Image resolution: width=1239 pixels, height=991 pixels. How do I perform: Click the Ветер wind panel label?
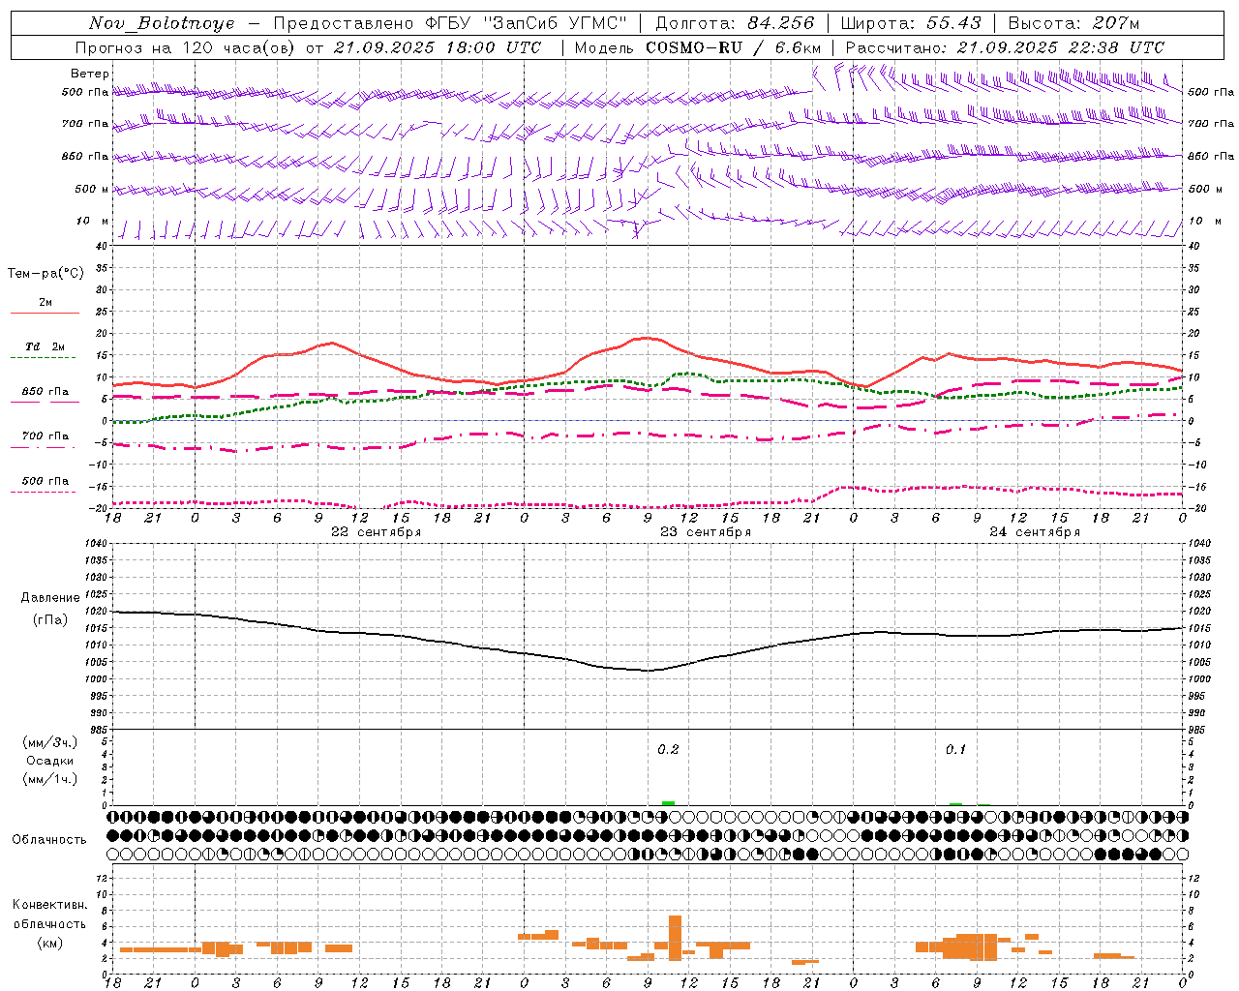point(90,74)
